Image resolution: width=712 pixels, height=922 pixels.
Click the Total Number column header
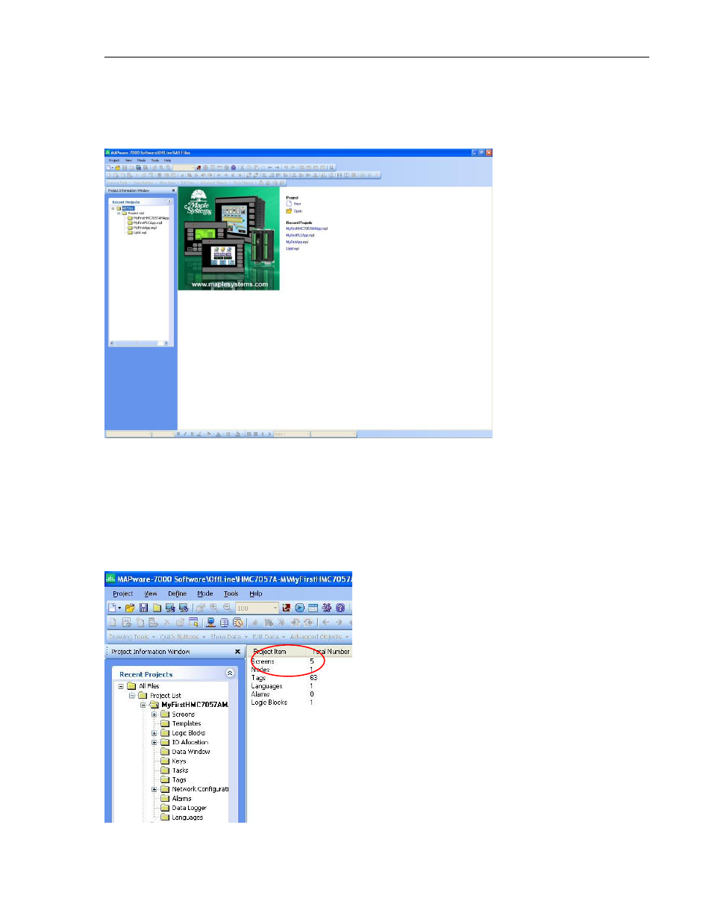(x=329, y=652)
